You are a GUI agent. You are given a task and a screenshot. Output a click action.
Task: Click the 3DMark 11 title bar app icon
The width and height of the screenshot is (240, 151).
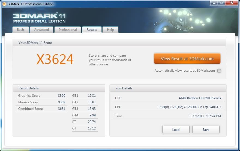pyautogui.click(x=4, y=4)
